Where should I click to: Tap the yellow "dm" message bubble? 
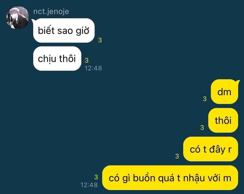[224, 92]
